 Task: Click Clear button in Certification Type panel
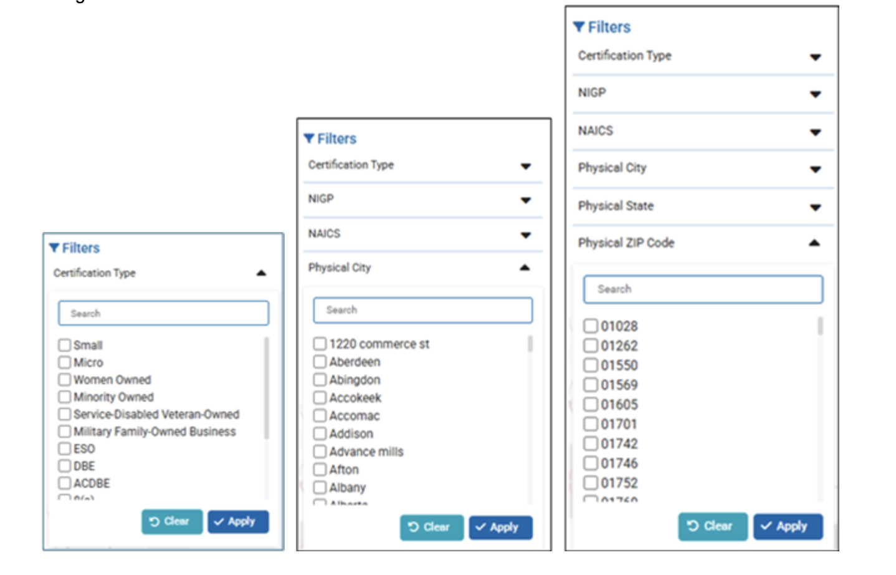tap(172, 521)
